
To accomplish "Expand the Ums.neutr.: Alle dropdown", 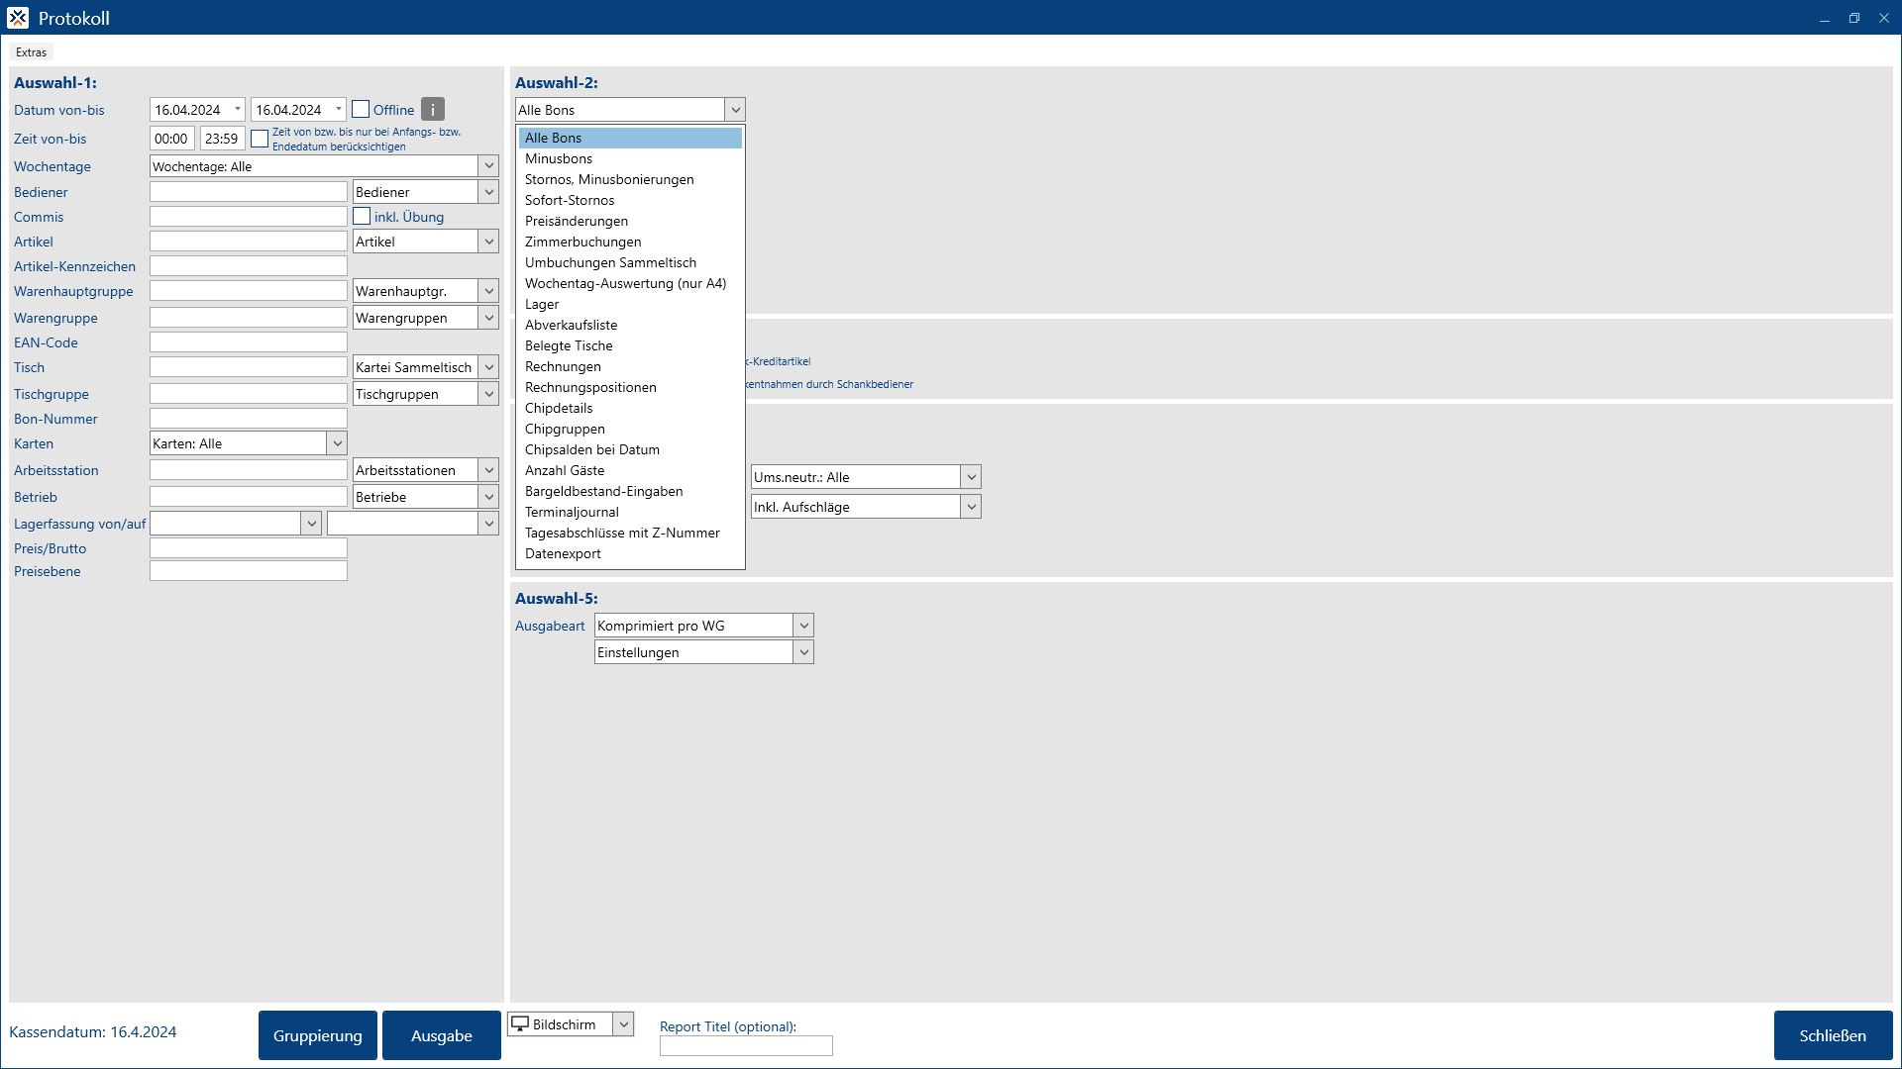I will (971, 477).
